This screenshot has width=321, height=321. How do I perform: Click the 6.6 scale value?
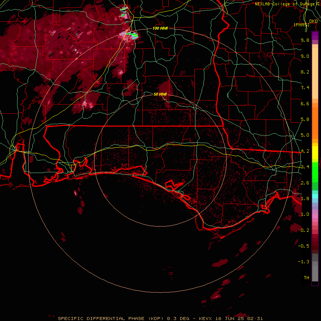click(305, 103)
